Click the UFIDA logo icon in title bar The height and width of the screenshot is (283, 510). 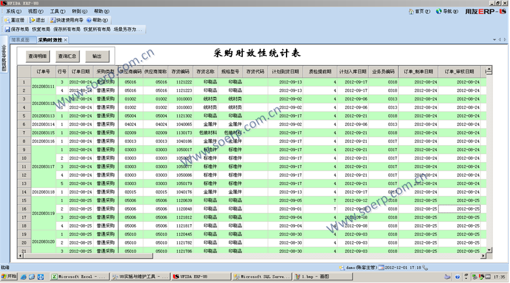click(x=4, y=3)
